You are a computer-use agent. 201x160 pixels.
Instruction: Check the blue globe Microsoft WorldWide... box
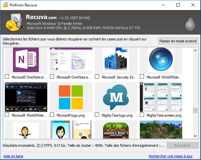pyautogui.click(x=142, y=77)
